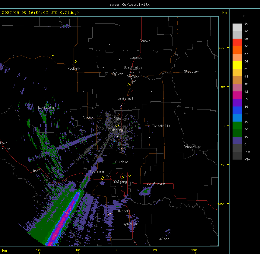Click the Airdrie label
The image size is (260, 254).
pyautogui.click(x=122, y=162)
